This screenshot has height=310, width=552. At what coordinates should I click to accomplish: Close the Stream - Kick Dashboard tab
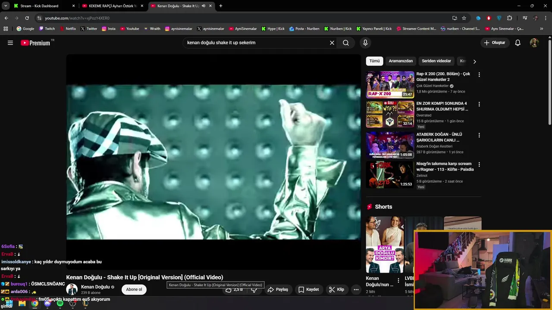(73, 6)
